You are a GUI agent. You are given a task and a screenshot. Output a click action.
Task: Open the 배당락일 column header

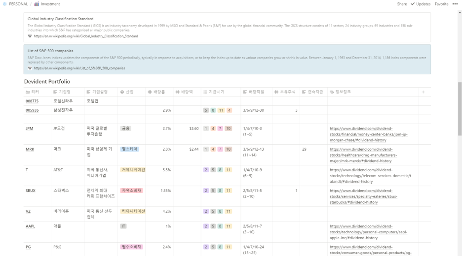(x=256, y=92)
